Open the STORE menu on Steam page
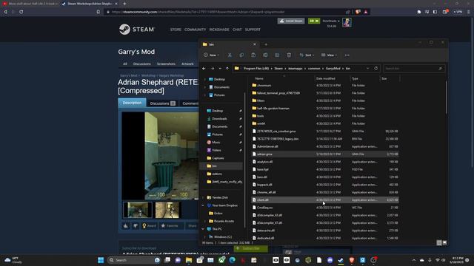The width and height of the screenshot is (474, 266). point(176,30)
